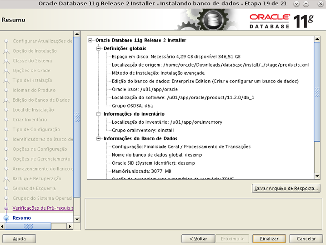Select the Memória alocada: 3077 MB row

click(x=141, y=171)
